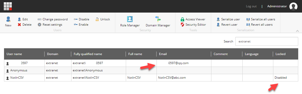Click the Sitecore launchpad grid icon
Image resolution: width=302 pixels, height=94 pixels.
8,6
